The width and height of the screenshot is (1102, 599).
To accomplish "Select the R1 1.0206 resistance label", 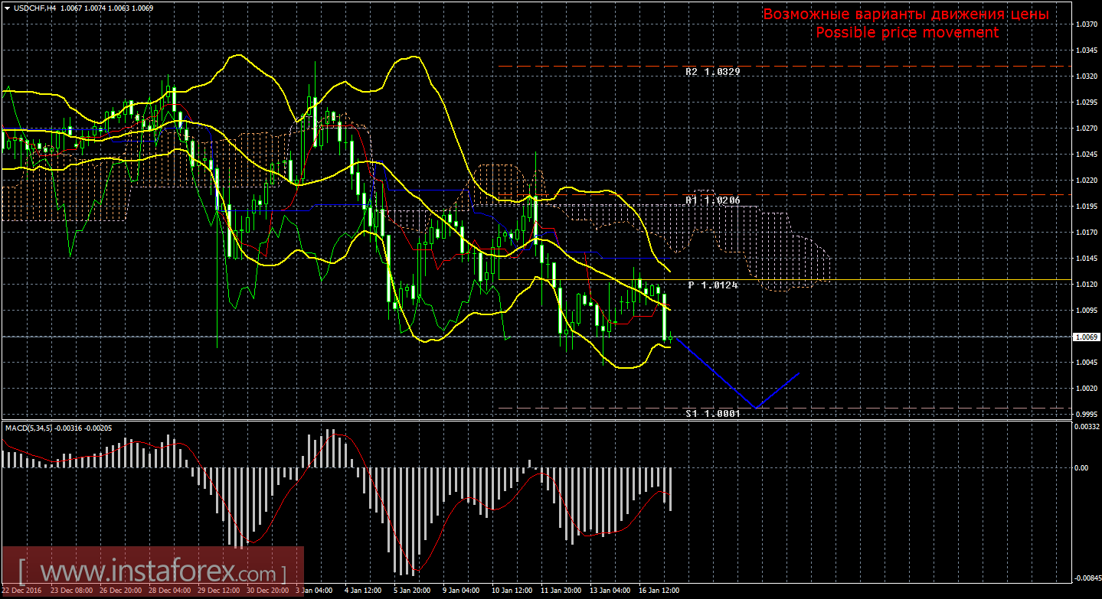I will pos(712,199).
